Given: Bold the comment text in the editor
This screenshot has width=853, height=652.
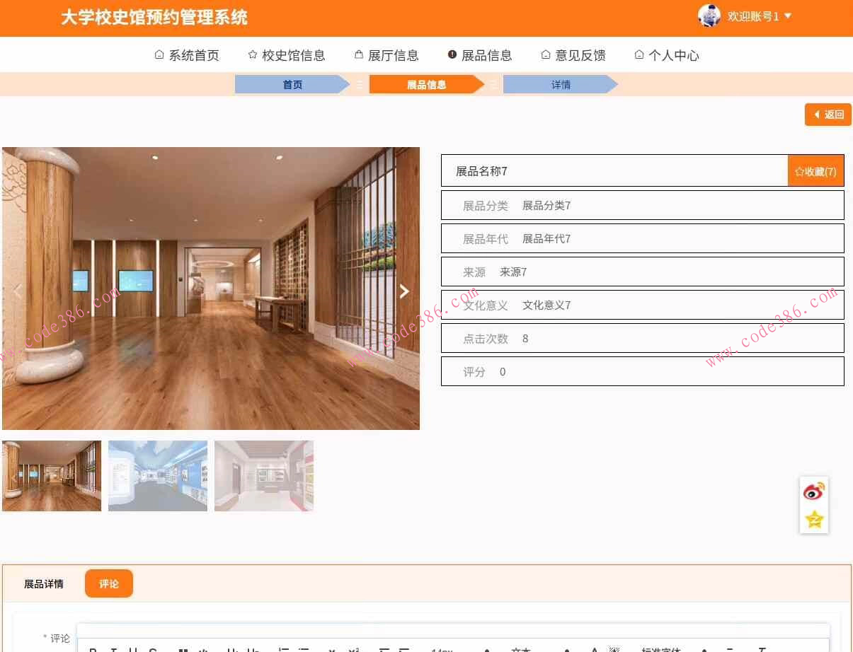Looking at the screenshot, I should (91, 649).
